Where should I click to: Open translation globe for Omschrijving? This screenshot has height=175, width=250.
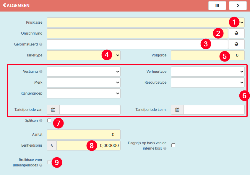pyautogui.click(x=236, y=33)
